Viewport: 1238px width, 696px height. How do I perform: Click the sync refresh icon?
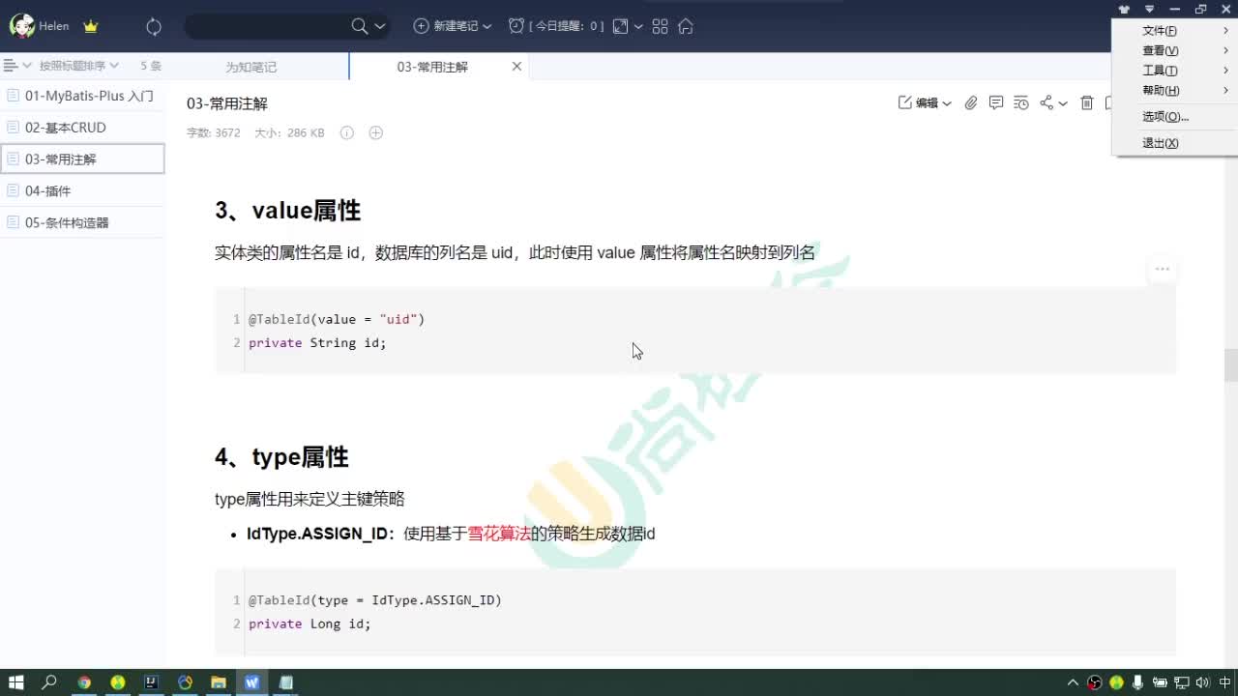pyautogui.click(x=154, y=27)
